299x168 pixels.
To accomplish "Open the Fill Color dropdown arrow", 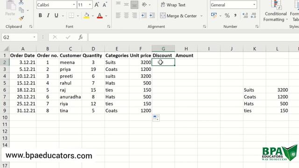I will [93, 16].
